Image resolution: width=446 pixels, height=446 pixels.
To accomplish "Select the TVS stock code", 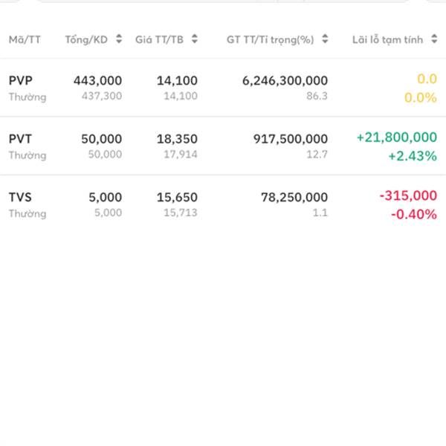I will click(x=21, y=197).
